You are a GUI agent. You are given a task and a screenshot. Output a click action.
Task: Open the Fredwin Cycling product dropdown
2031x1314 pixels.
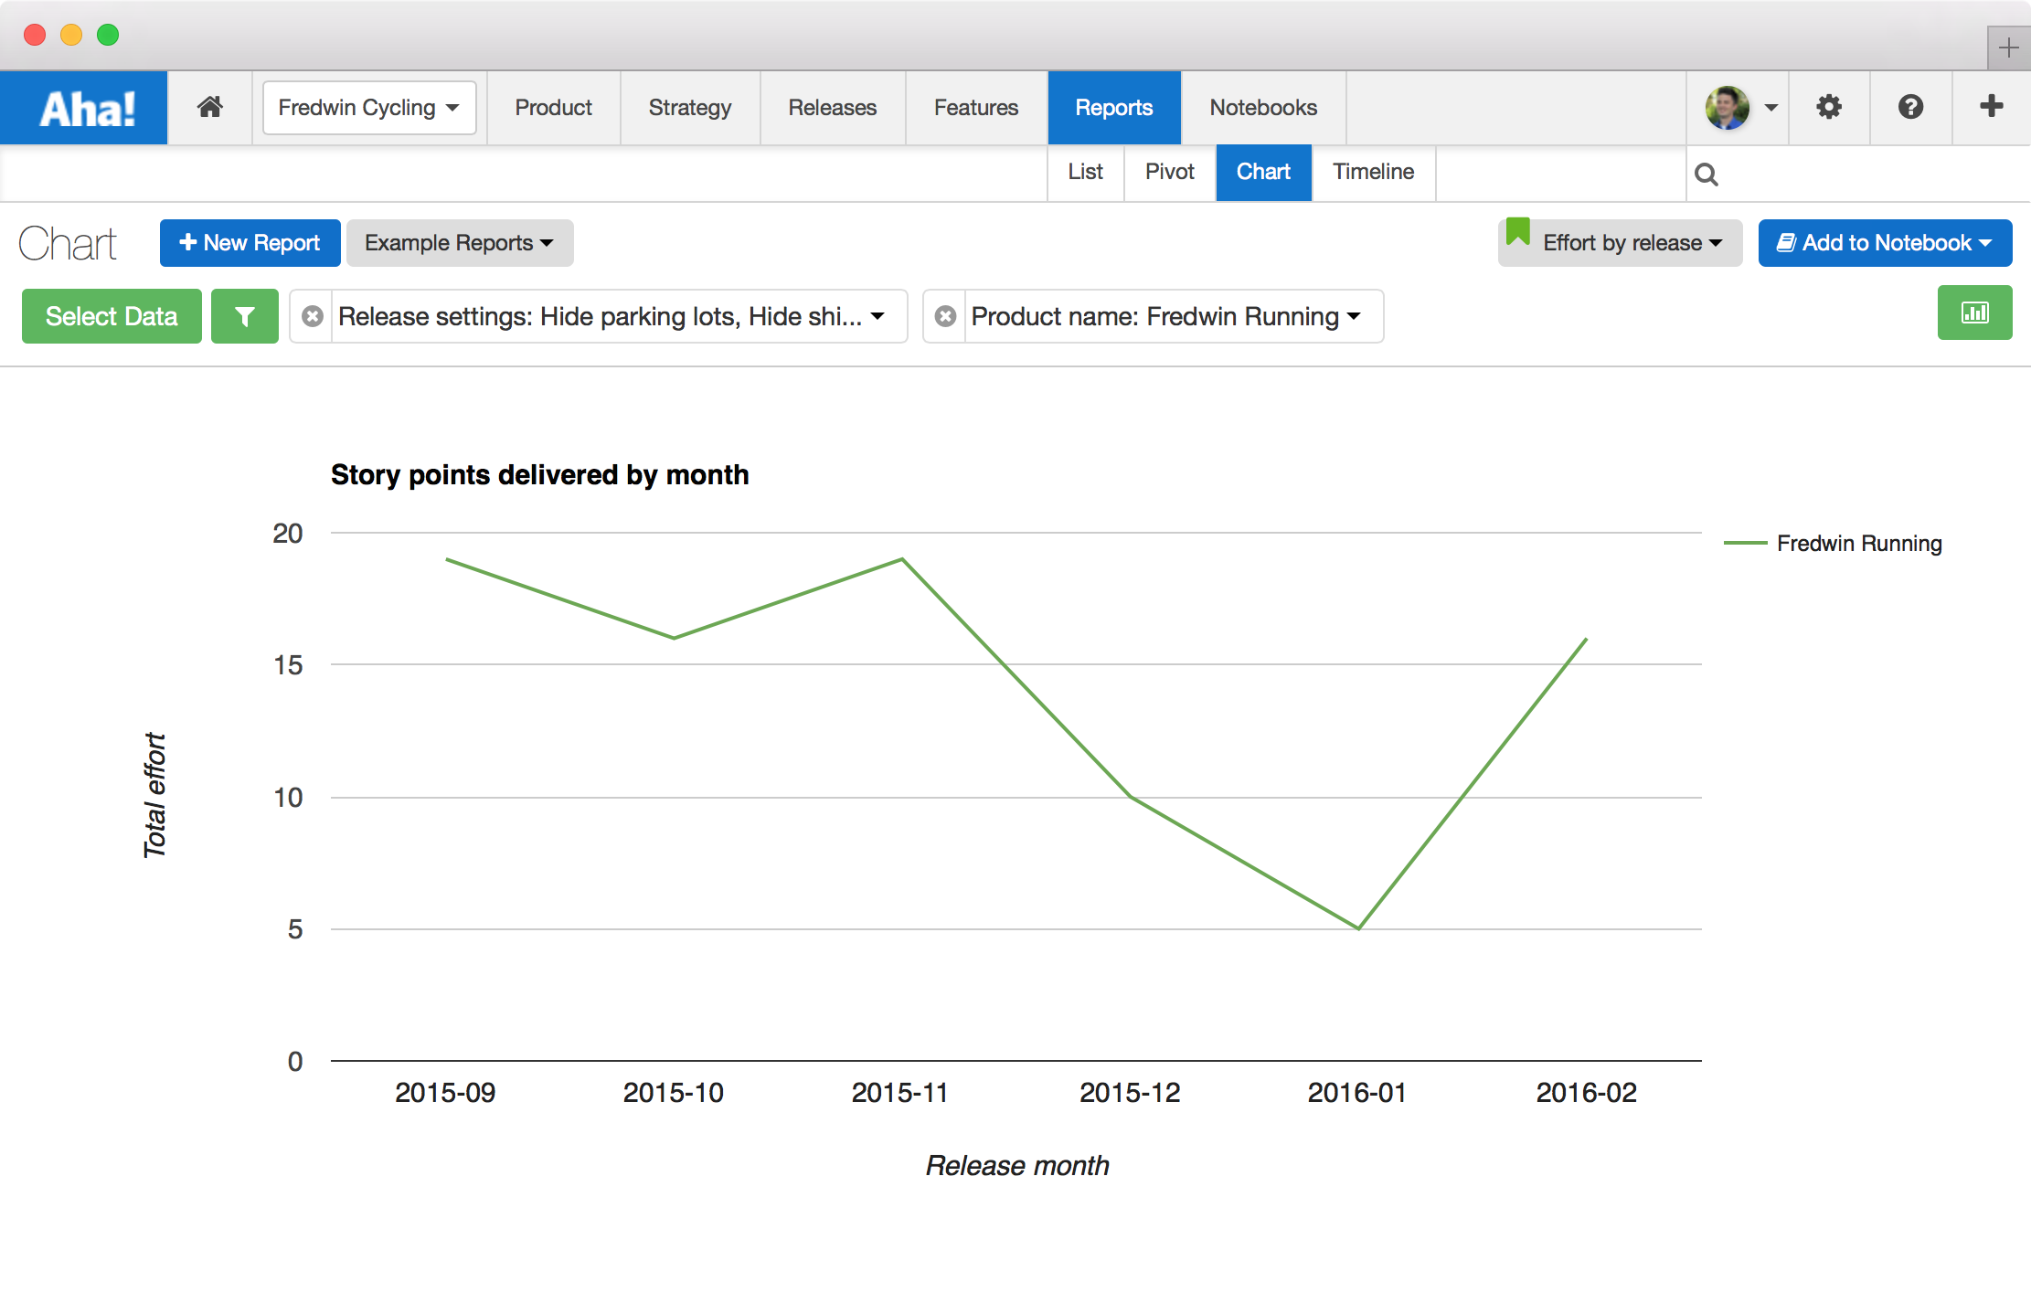368,108
